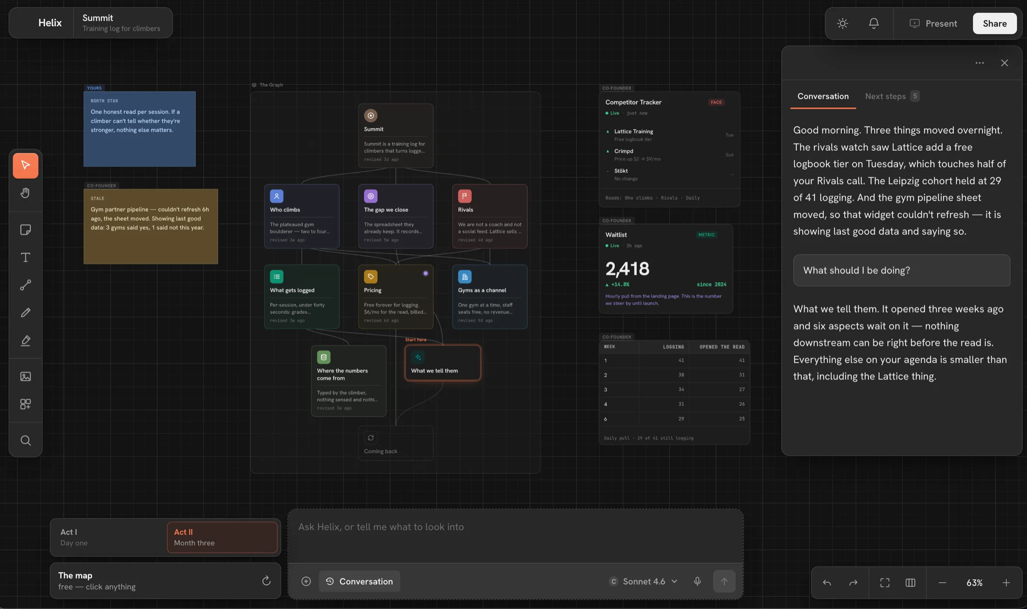
Task: Switch to Next steps tab
Action: tap(892, 96)
